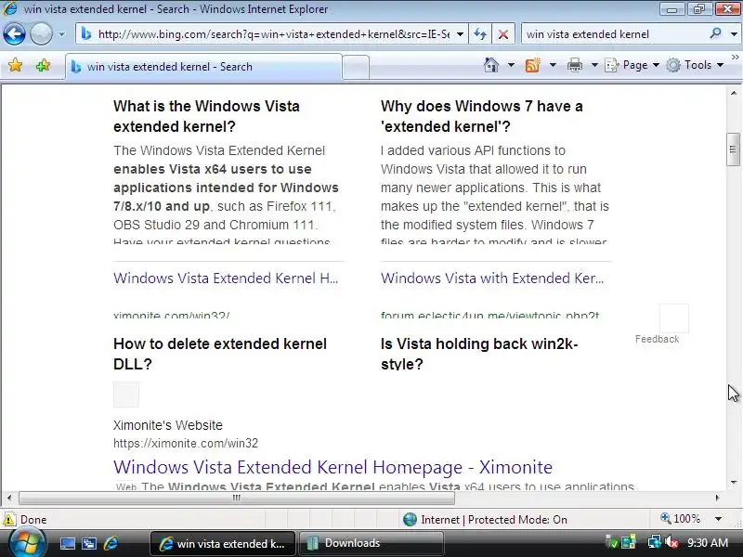Click the Add to Favorites icon
Image resolution: width=743 pixels, height=557 pixels.
[x=43, y=65]
